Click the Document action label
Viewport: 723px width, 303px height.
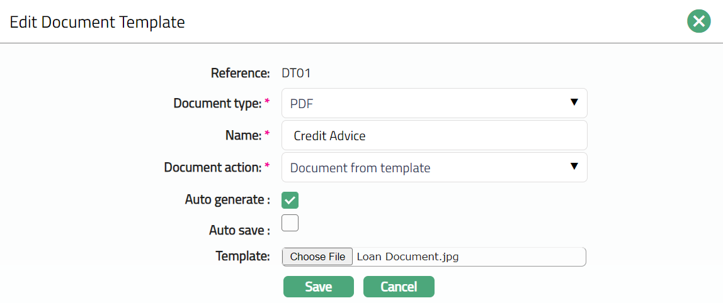(212, 168)
